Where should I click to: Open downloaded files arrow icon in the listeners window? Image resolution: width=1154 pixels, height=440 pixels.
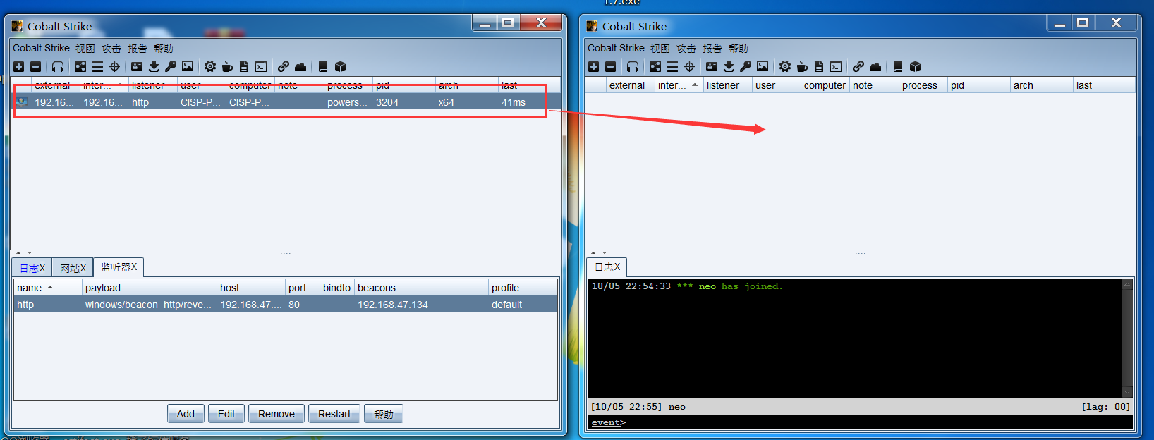[x=154, y=66]
